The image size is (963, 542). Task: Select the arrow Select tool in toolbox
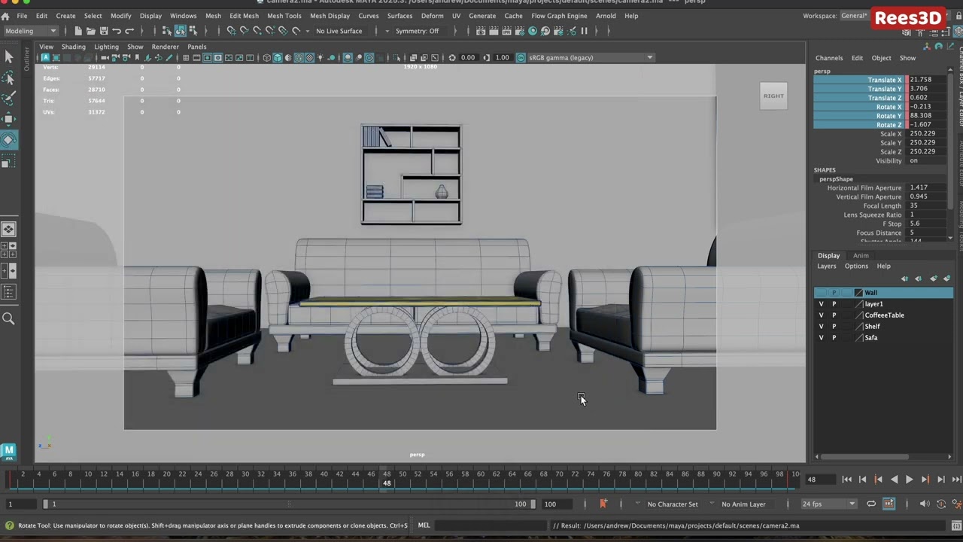coord(8,57)
